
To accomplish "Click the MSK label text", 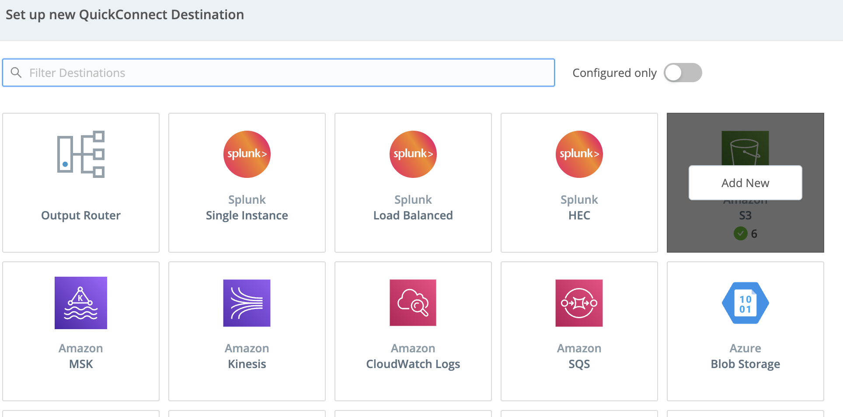I will pyautogui.click(x=81, y=364).
